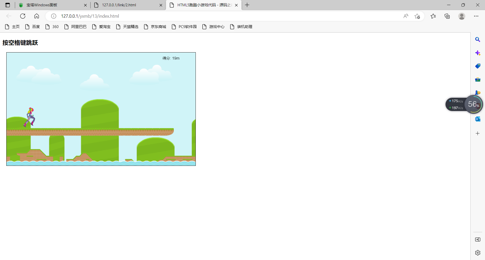Open the Outlook sidebar app
This screenshot has height=260, width=485.
(x=477, y=119)
